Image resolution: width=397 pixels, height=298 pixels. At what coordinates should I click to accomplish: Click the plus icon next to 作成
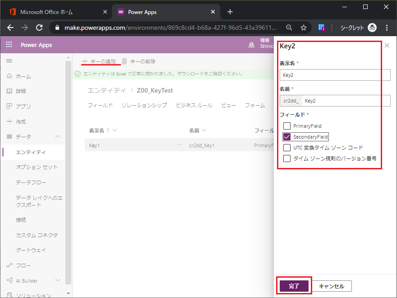(9, 121)
